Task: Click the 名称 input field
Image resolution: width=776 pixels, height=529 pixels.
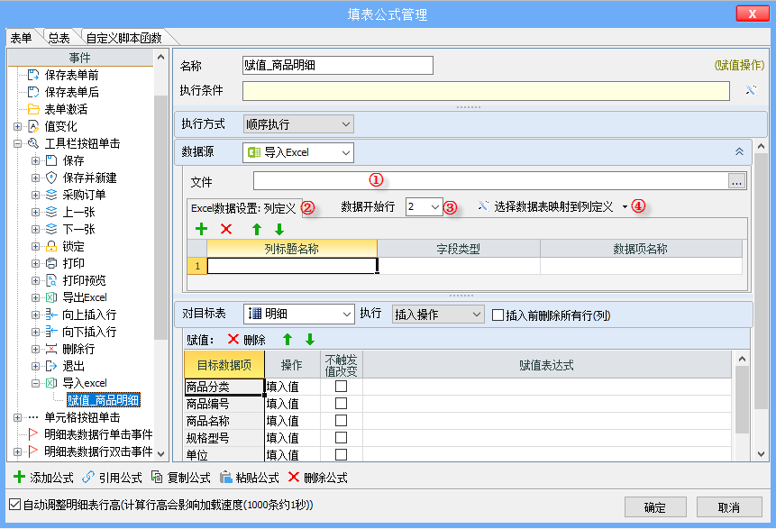Action: click(338, 65)
